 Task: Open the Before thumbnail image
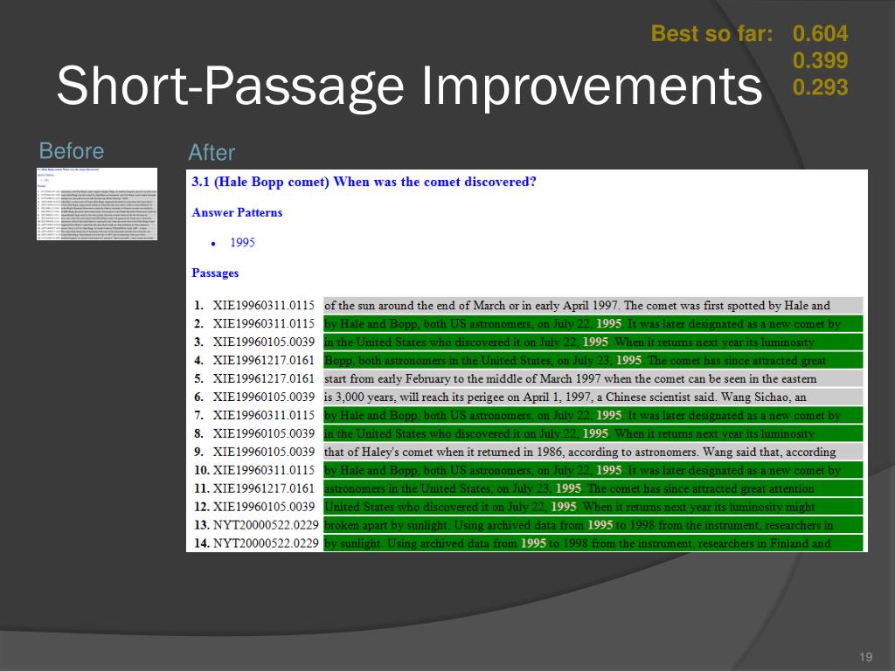(97, 204)
